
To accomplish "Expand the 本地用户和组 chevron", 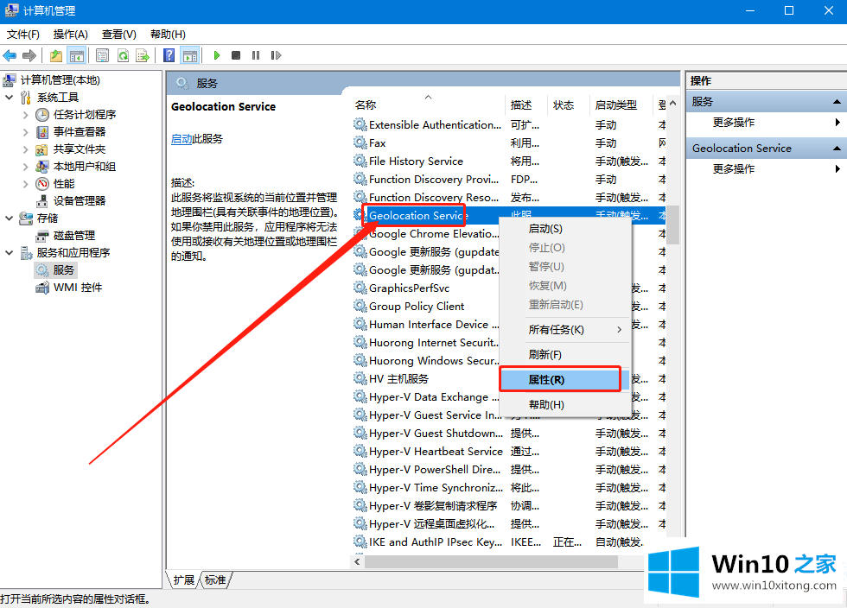I will click(x=25, y=167).
